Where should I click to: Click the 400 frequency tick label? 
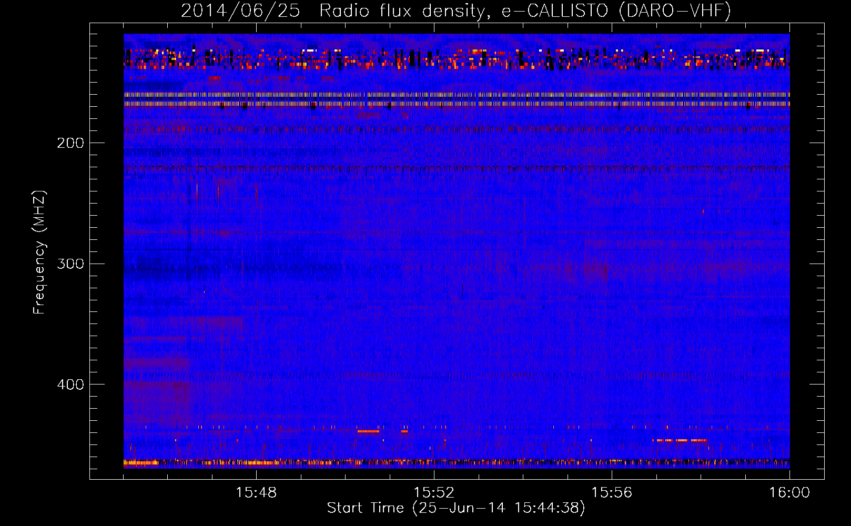tap(70, 385)
